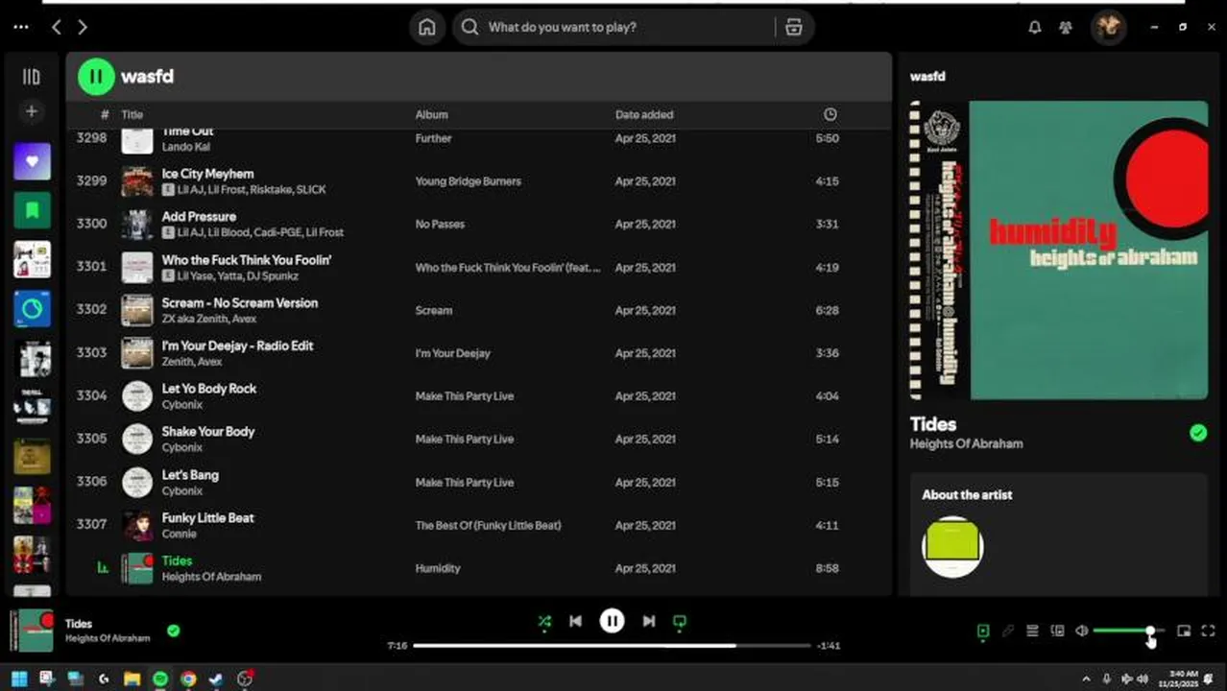Click the Ice City Meyhem album thumbnail
The width and height of the screenshot is (1227, 691).
point(137,181)
